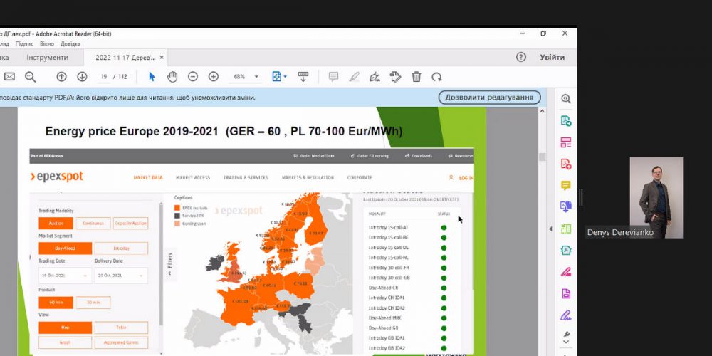Open the yellow Comment tool in sidebar
Image resolution: width=712 pixels, height=356 pixels.
pyautogui.click(x=566, y=186)
